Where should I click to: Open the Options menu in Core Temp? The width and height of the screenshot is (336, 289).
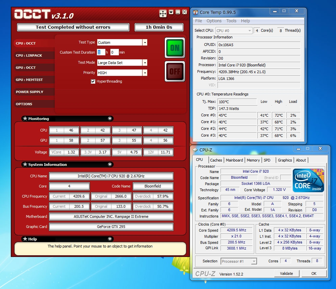pos(214,21)
